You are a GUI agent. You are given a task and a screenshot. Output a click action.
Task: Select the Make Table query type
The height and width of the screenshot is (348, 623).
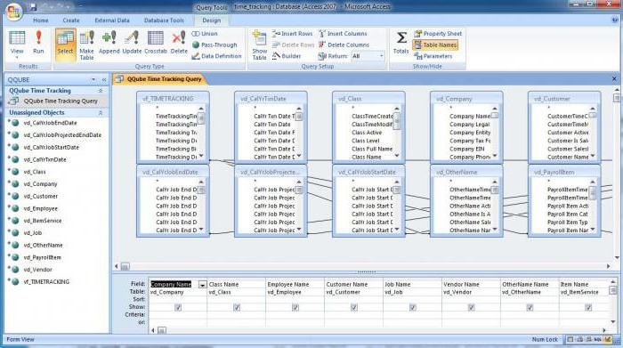86,45
